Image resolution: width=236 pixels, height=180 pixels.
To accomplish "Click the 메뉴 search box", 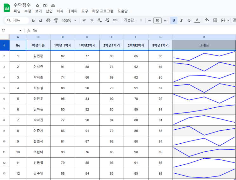I will coord(17,20).
